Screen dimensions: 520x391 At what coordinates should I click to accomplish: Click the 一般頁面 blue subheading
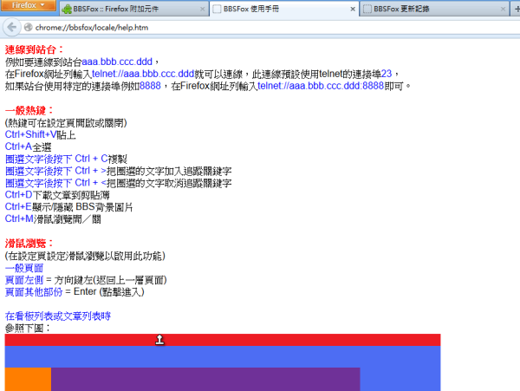click(x=24, y=268)
